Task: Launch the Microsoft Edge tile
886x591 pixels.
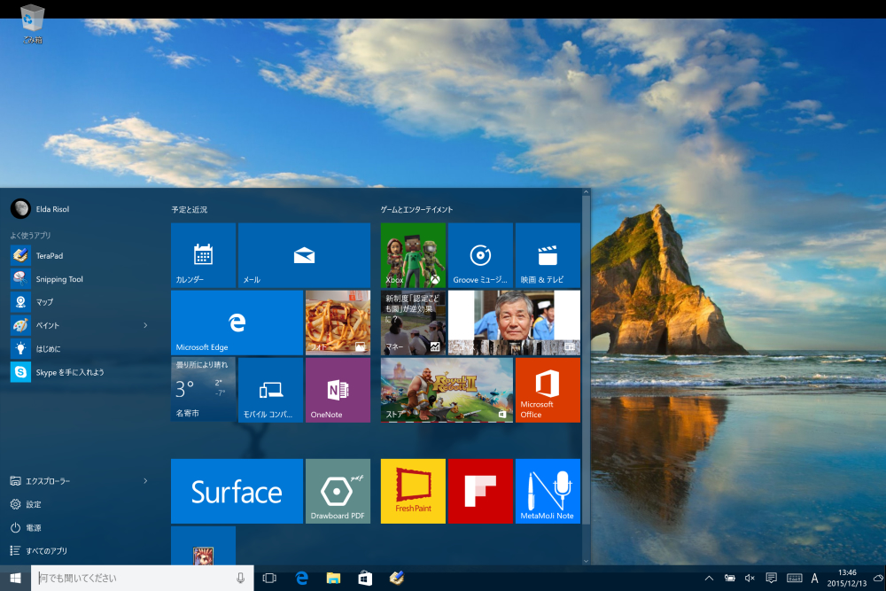Action: (x=237, y=323)
